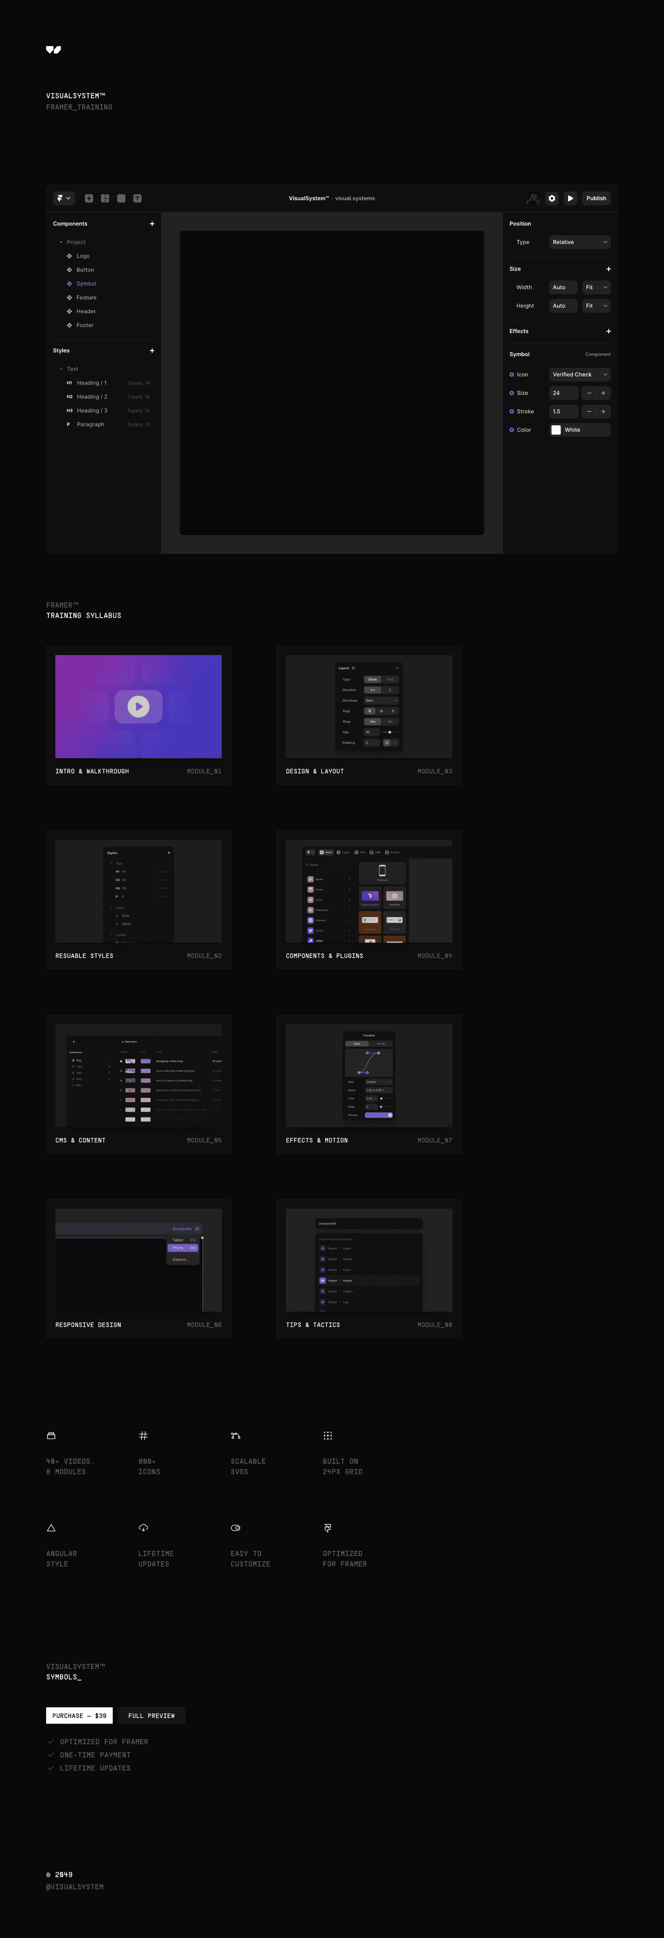This screenshot has height=1938, width=664.
Task: Open the Height Fit dropdown
Action: pos(596,306)
